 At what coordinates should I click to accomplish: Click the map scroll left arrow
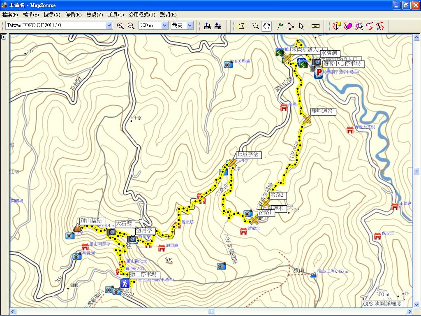tap(13, 312)
